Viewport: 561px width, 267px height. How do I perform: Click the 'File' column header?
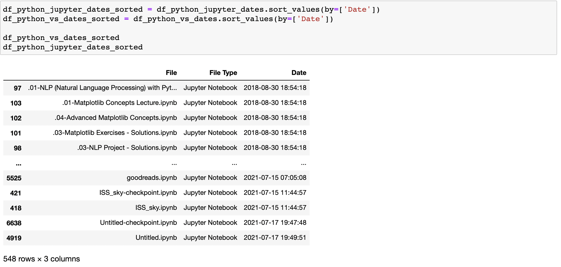click(x=171, y=73)
